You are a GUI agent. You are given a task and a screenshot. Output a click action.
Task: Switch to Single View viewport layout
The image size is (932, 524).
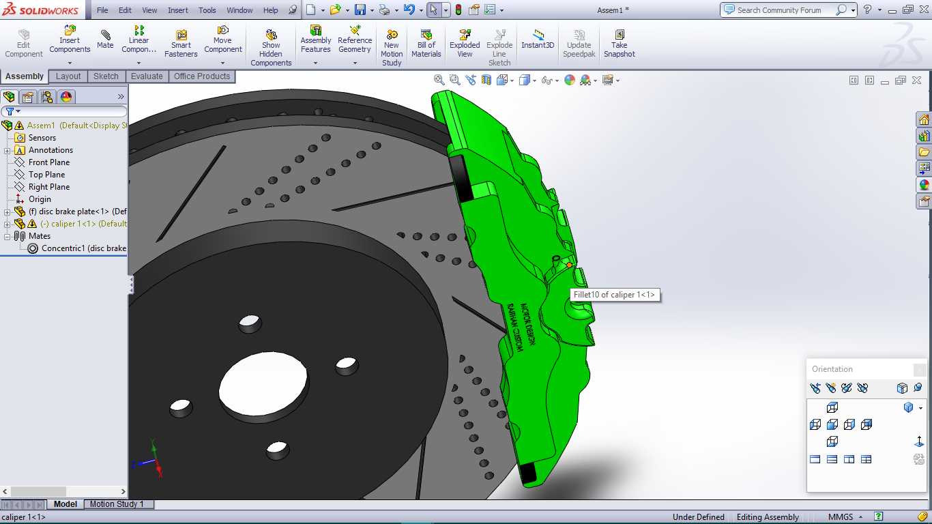pyautogui.click(x=815, y=459)
